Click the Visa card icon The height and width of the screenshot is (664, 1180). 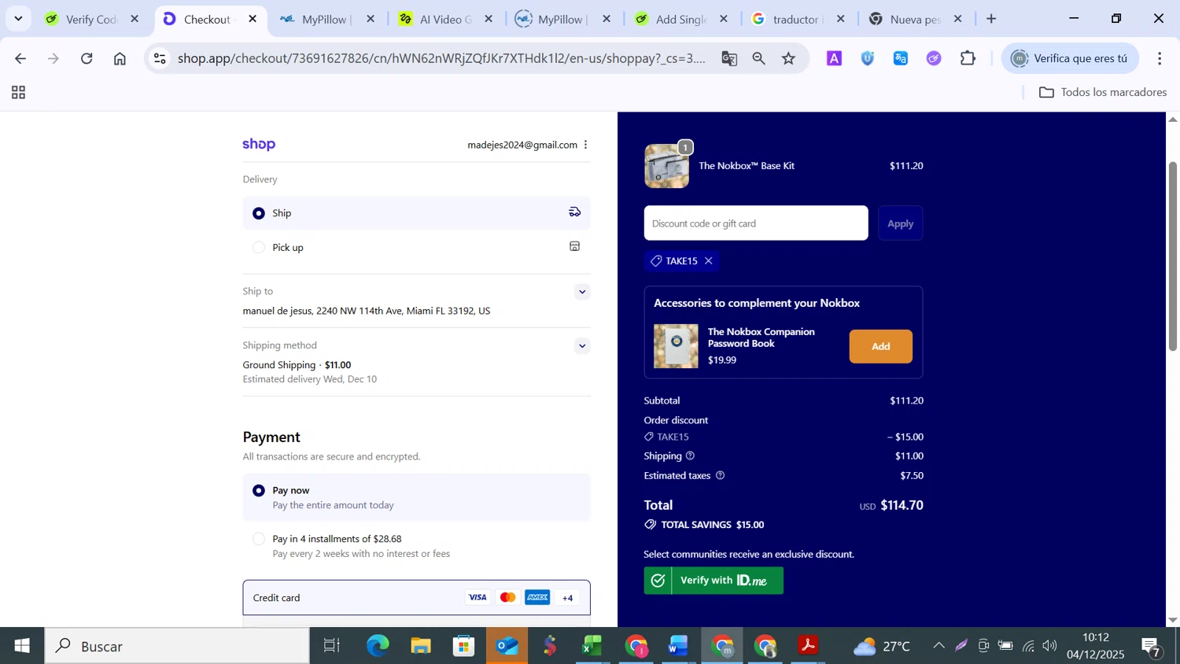478,598
